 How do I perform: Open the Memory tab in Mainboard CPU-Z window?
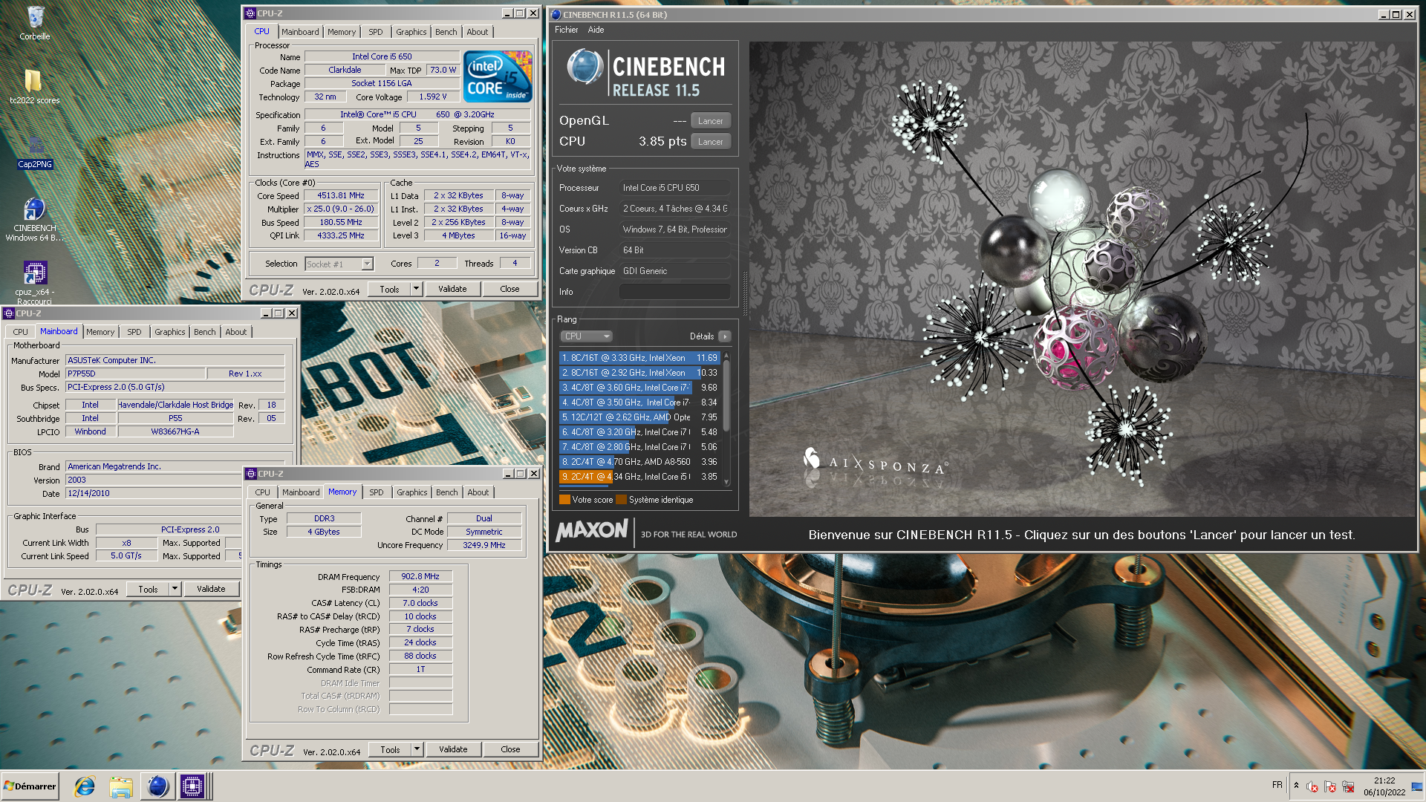[100, 332]
